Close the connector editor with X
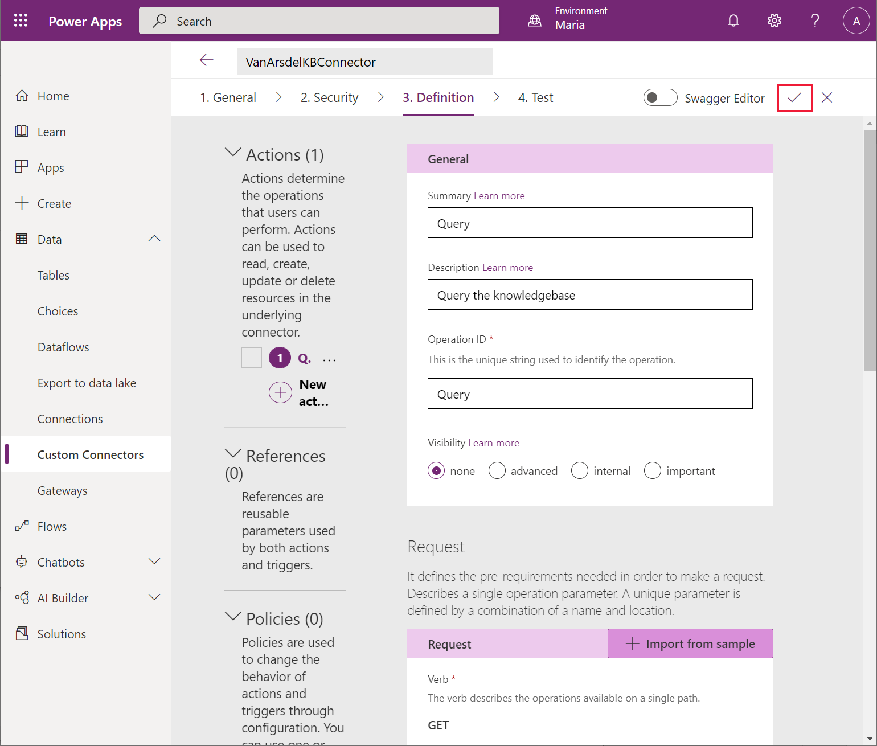This screenshot has width=877, height=746. point(827,97)
